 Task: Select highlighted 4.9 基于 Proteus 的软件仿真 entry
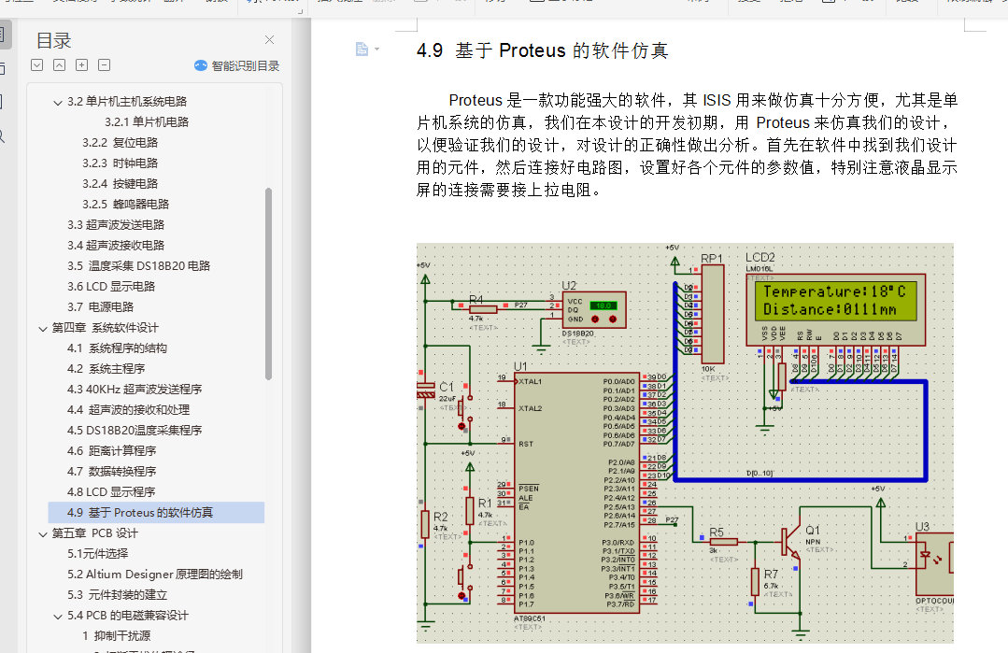point(156,512)
